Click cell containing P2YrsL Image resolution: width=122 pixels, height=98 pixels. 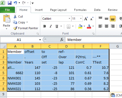point(83,57)
